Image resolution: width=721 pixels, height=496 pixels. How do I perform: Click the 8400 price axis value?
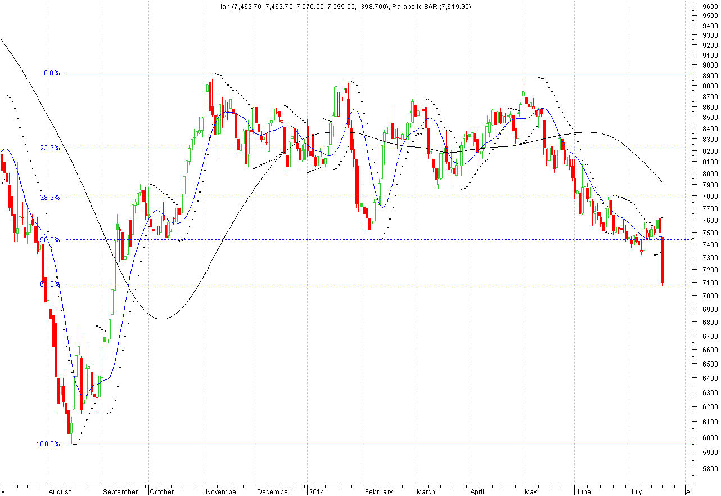[710, 129]
